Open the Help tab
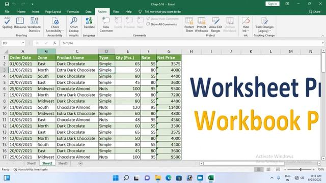Viewport: 326px width, 183px height. click(x=128, y=12)
